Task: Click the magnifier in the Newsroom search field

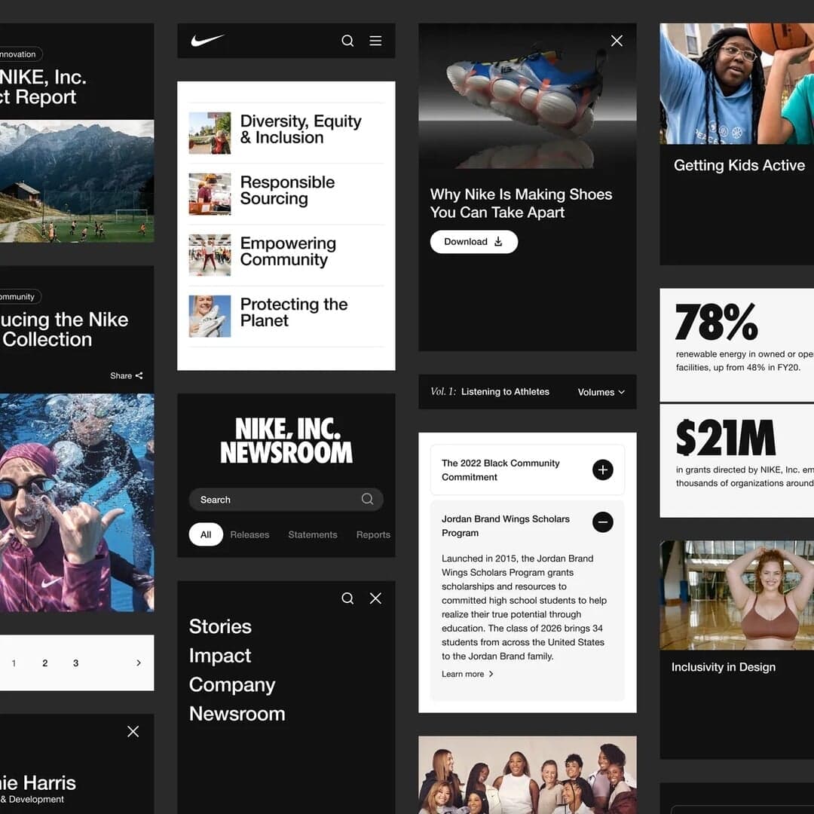Action: 367,499
